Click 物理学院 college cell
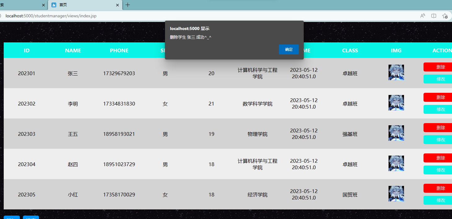This screenshot has height=219, width=452. (258, 134)
